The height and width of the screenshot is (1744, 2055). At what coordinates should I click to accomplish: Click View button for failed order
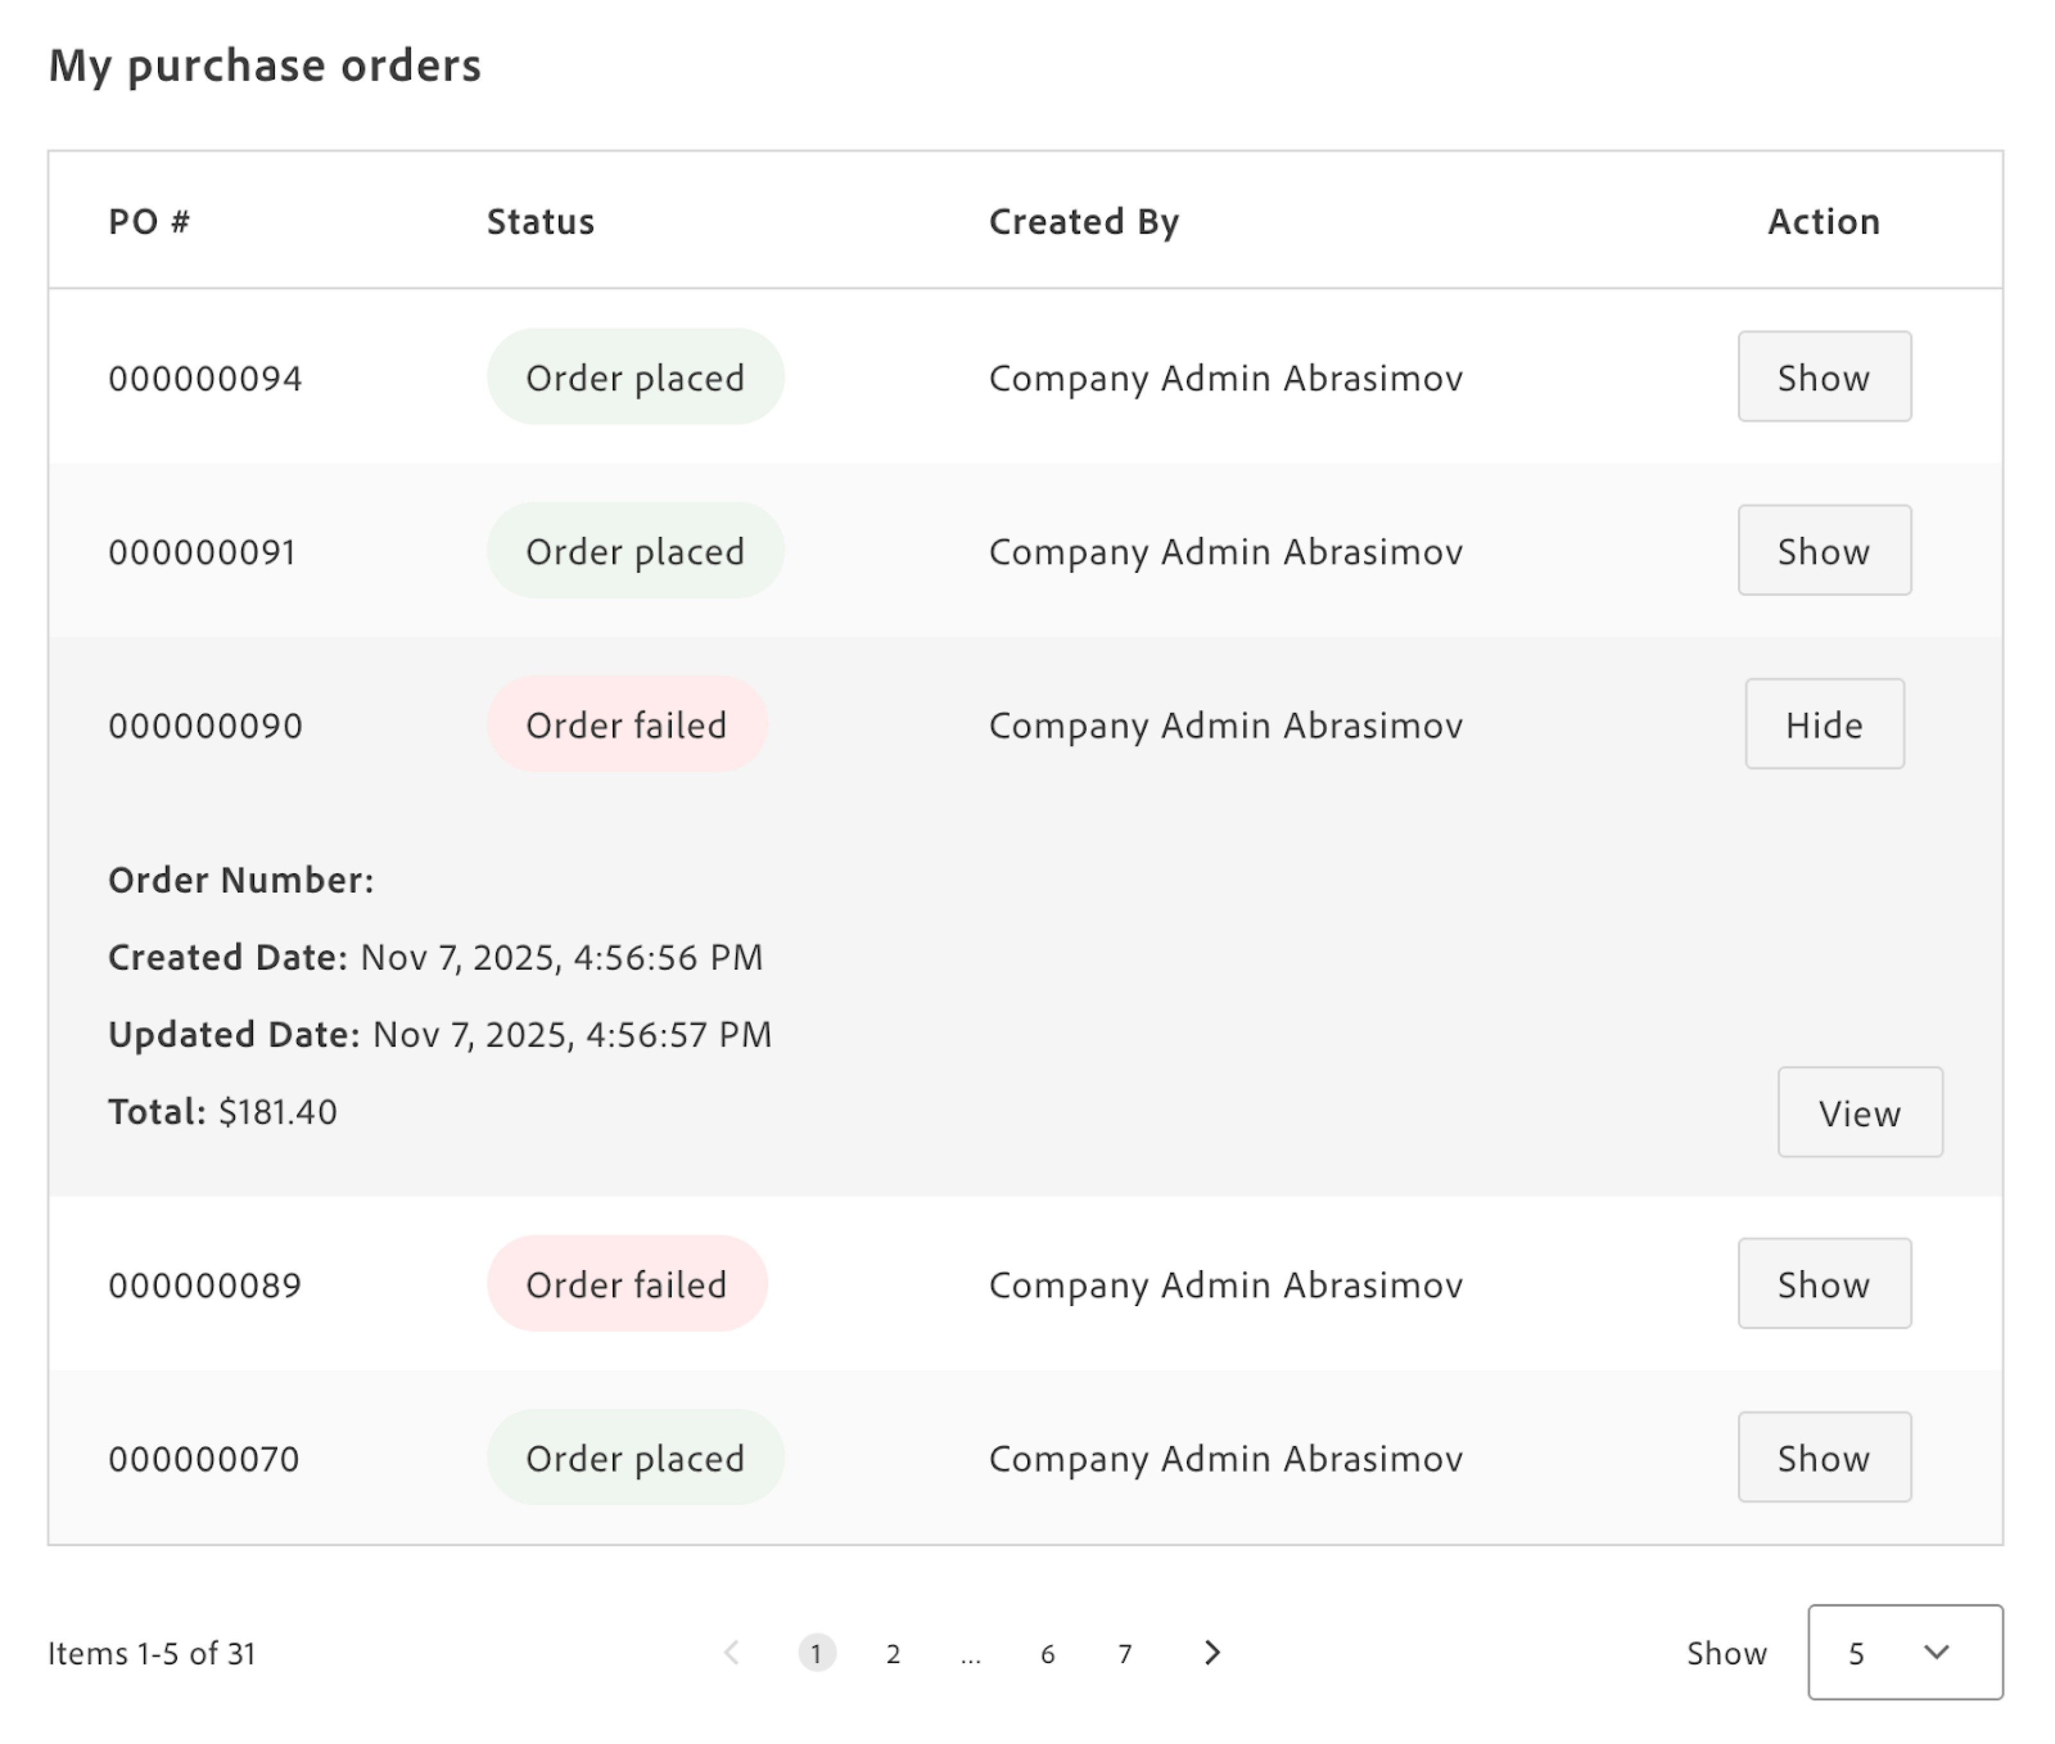pos(1859,1112)
